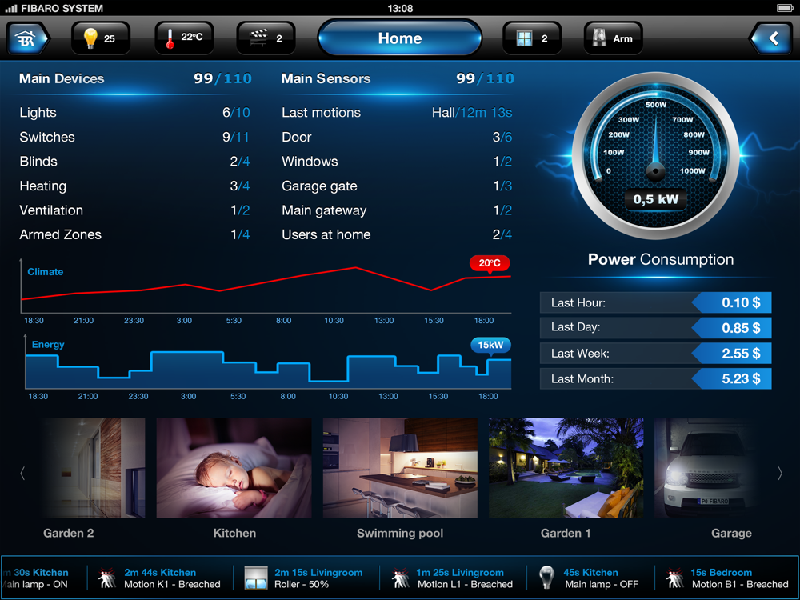This screenshot has height=600, width=800.
Task: Open the scenes clapperboard button
Action: (x=266, y=38)
